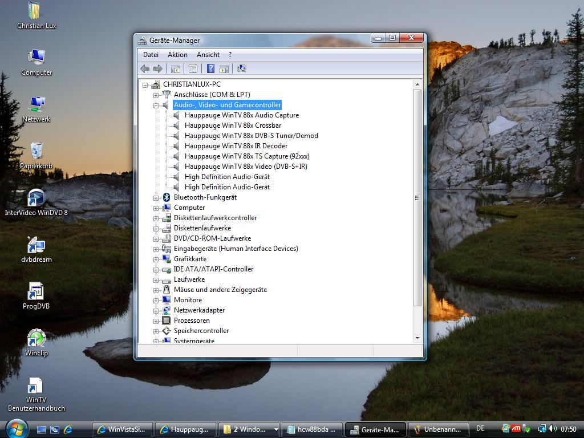Viewport: 584px width, 438px height.
Task: Collapse Audio-, Video- und Gamecontroller node
Action: click(156, 106)
